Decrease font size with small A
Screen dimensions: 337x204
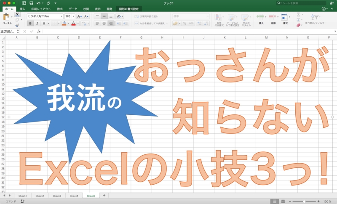[86, 16]
